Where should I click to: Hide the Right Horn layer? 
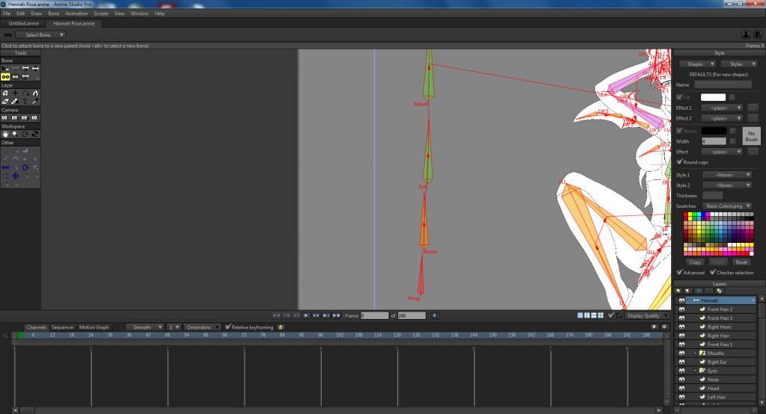pos(681,327)
